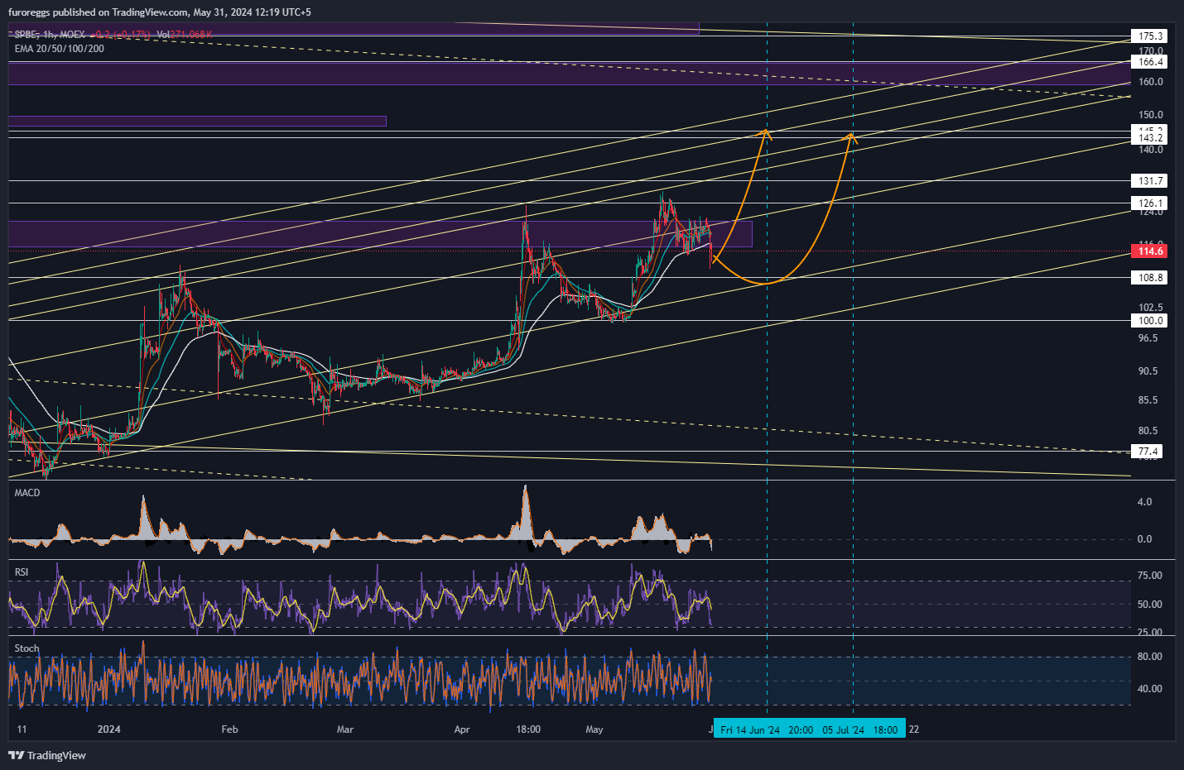Click the 175.3 horizontal line price label
Viewport: 1184px width, 770px height.
click(x=1149, y=36)
